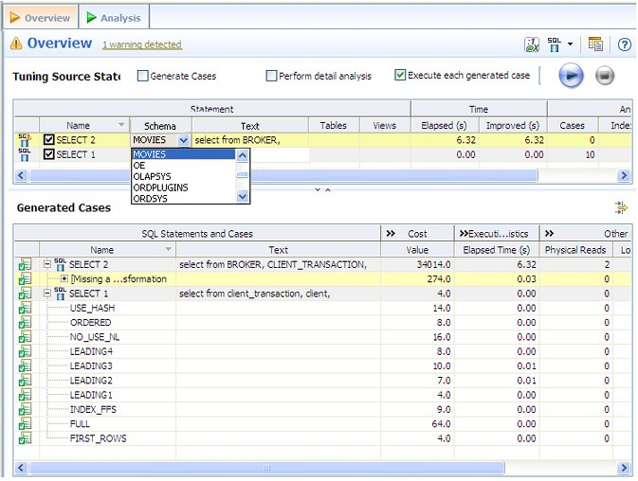Viewport: 638px width, 481px height.
Task: Collapse the SELECT 2 tree node
Action: click(x=46, y=264)
